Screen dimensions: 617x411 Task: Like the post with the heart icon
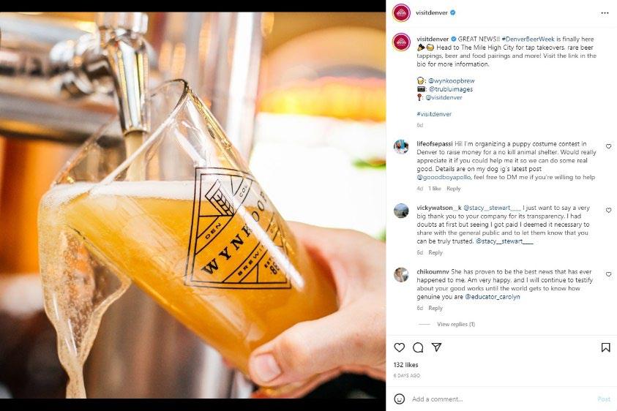400,347
